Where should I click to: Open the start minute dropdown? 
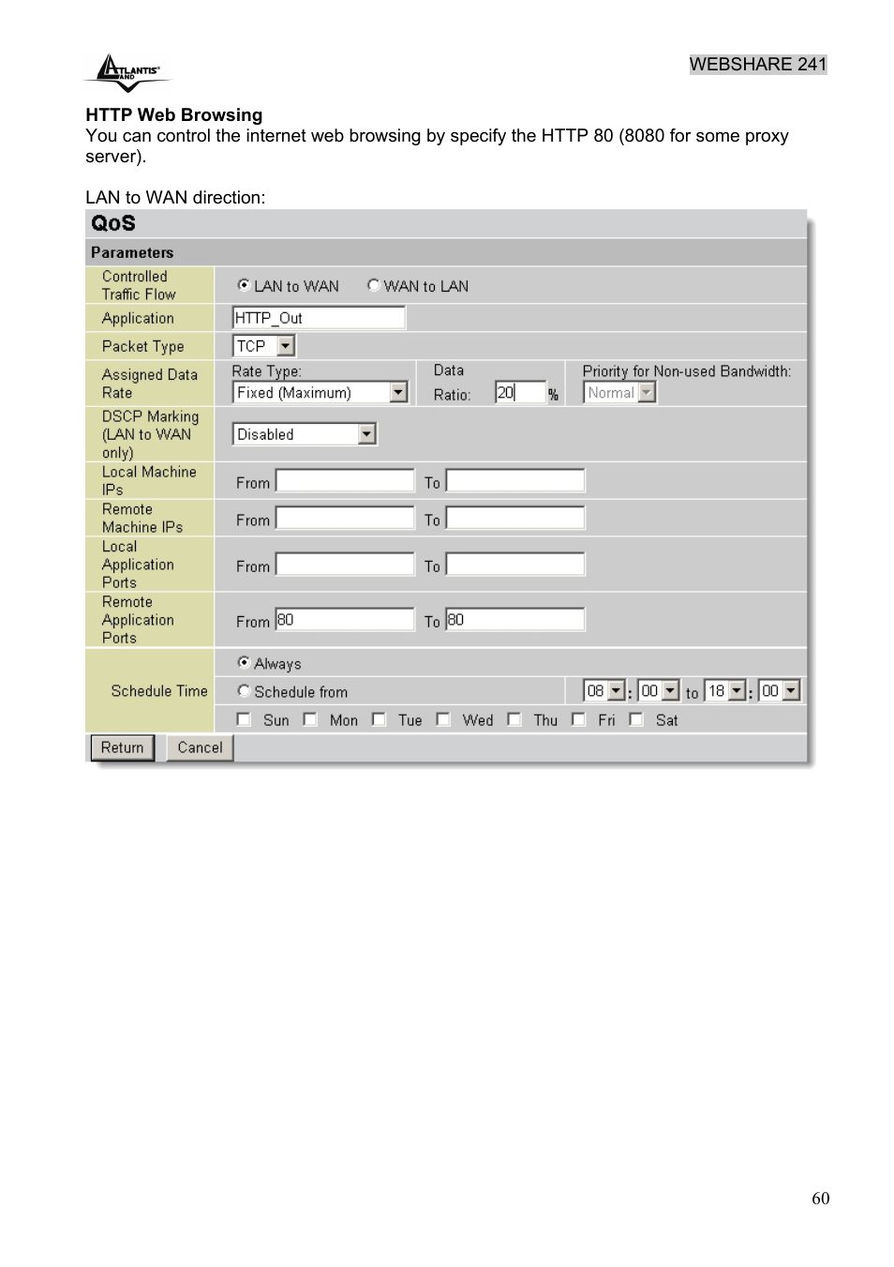click(x=659, y=691)
